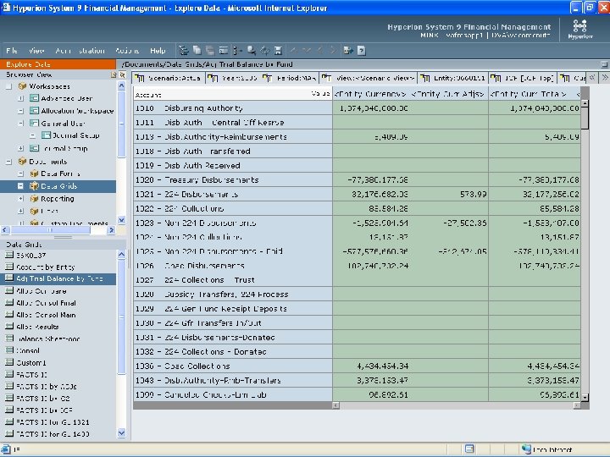Select the Reporting folder in tree
Viewport: 610px width, 457px height.
(x=58, y=199)
